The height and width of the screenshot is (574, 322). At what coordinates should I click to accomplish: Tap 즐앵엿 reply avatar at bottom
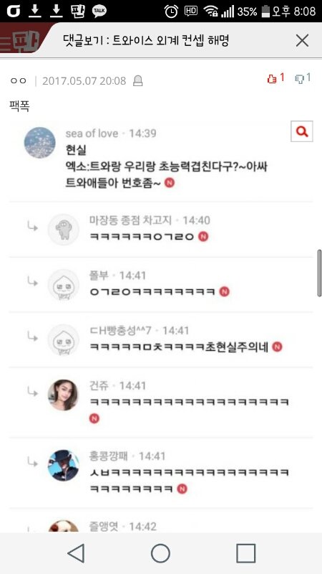64,526
